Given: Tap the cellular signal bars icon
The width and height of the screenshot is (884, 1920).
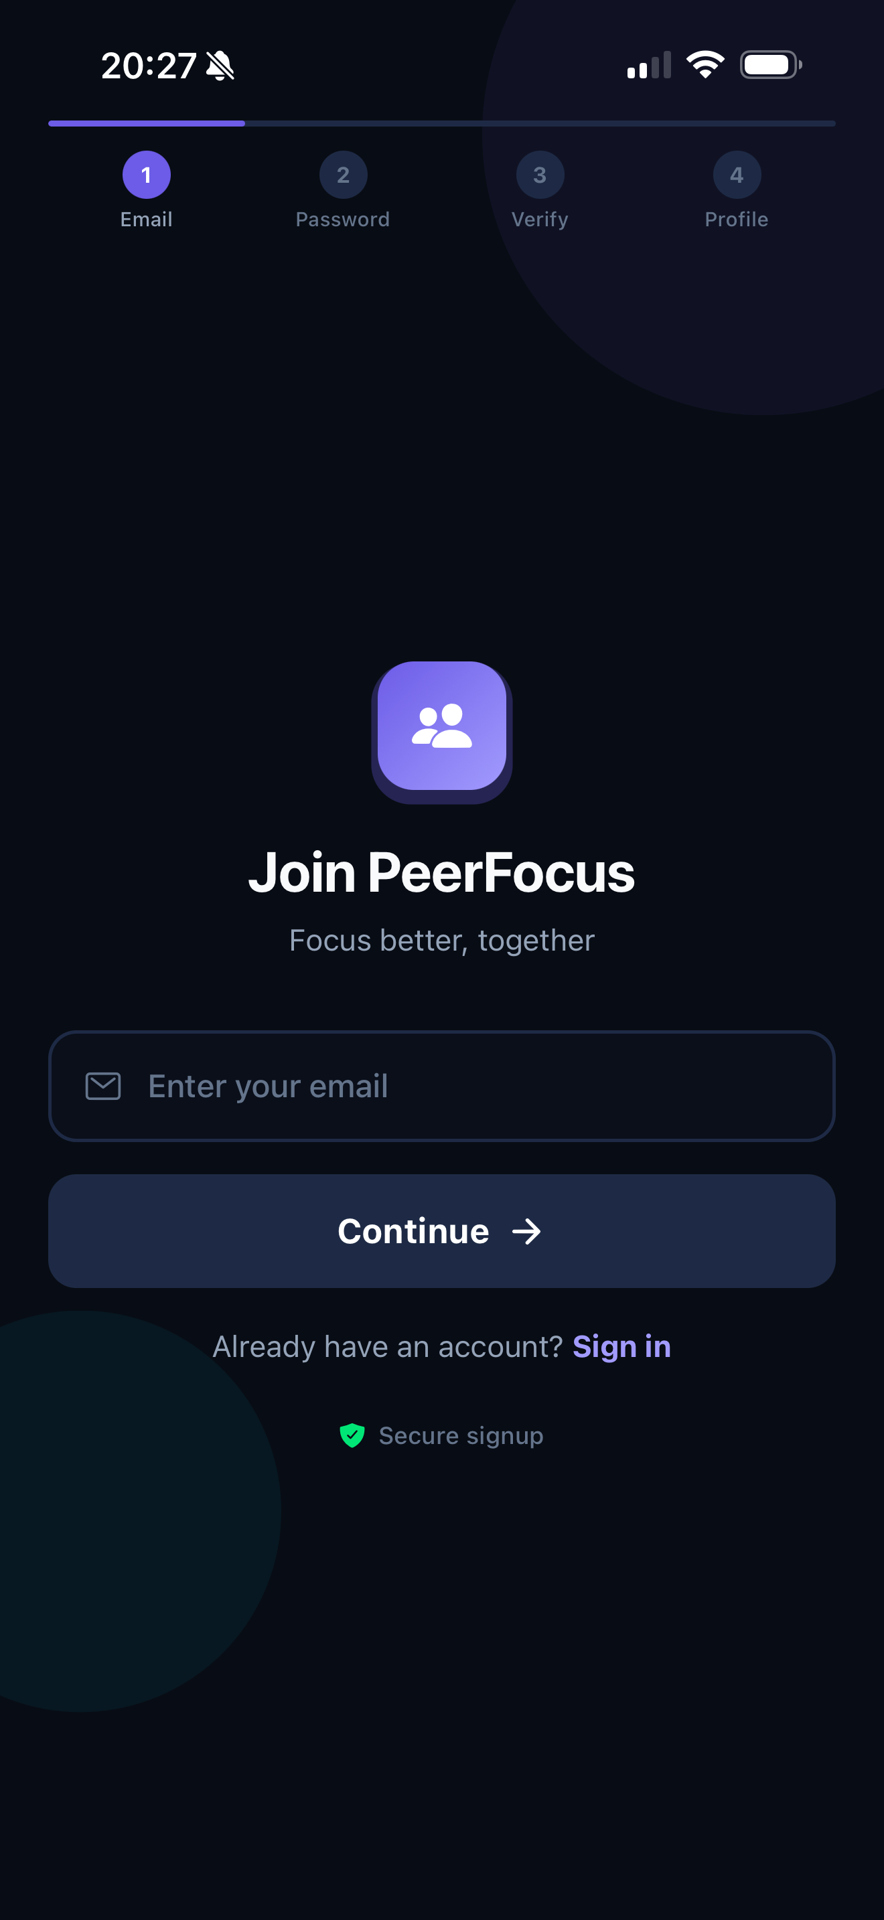Looking at the screenshot, I should 649,65.
